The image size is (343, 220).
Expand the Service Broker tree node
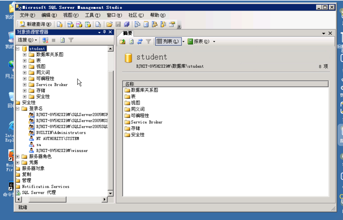25,85
